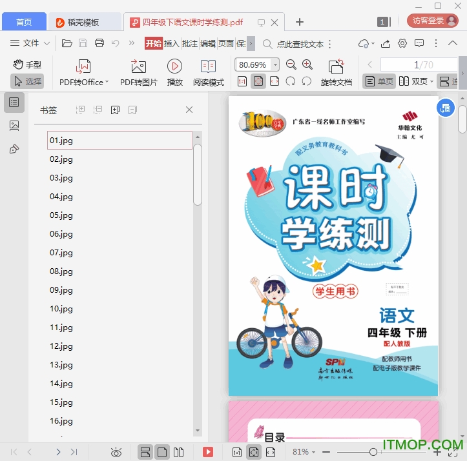Switch to 双页 double page view
The image size is (467, 461).
tap(413, 81)
